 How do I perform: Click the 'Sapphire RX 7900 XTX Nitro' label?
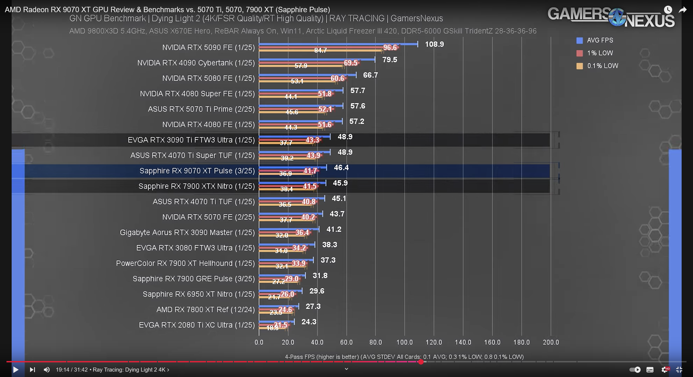click(197, 186)
